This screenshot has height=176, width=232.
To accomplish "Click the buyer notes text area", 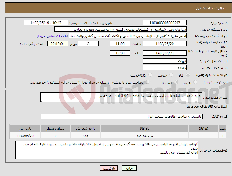I will click(x=107, y=150).
